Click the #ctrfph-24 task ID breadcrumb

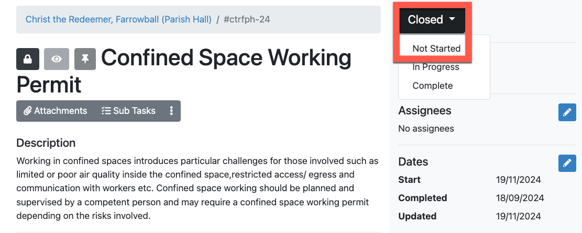(x=247, y=20)
